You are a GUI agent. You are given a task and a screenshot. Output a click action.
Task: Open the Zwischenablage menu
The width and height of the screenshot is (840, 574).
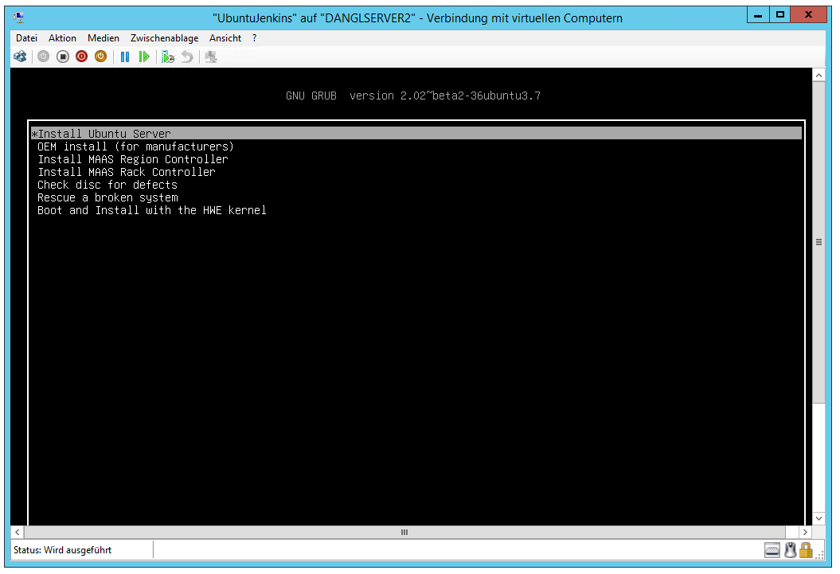pos(165,38)
